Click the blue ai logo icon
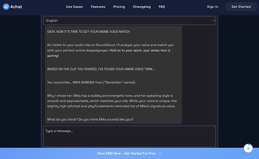The image size is (259, 159). [6, 7]
